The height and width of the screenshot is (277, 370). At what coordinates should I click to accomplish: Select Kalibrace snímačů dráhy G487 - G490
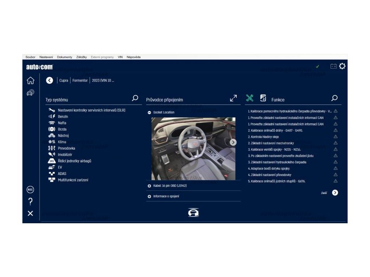(275, 130)
